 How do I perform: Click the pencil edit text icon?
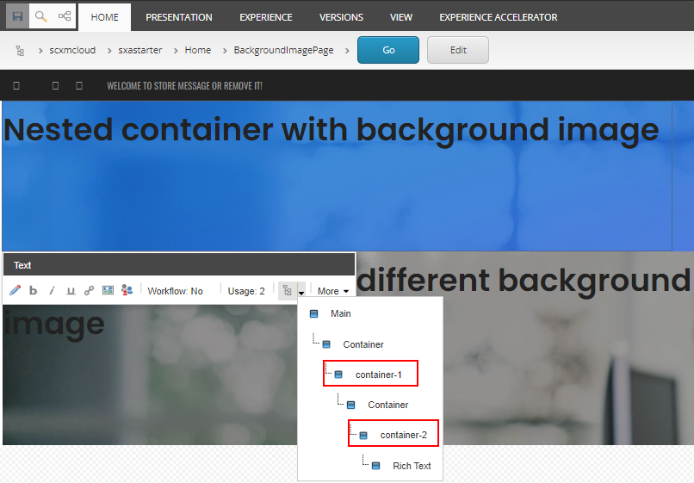pyautogui.click(x=15, y=290)
